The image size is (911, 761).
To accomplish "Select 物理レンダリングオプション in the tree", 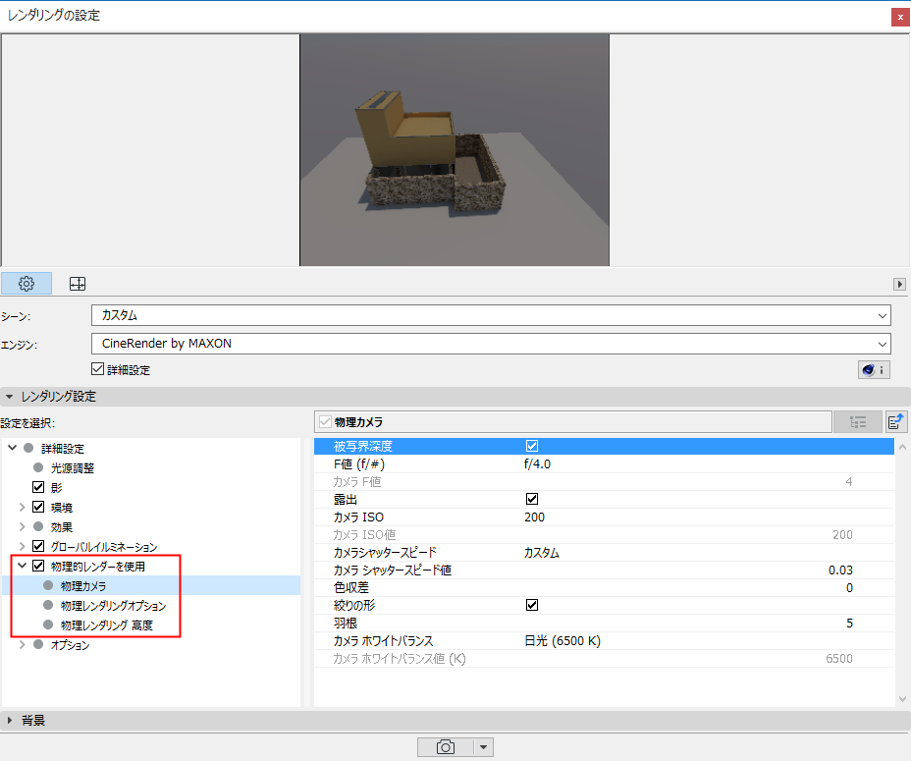I will (113, 606).
